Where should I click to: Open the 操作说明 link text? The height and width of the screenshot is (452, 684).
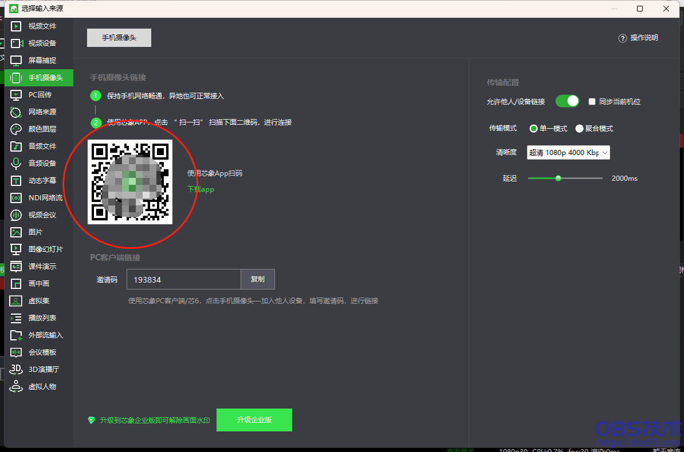click(x=644, y=38)
